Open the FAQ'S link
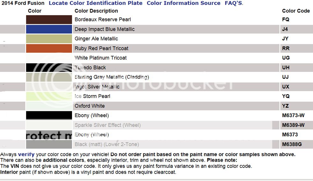Screen dimensions: 313x181 [233, 3]
